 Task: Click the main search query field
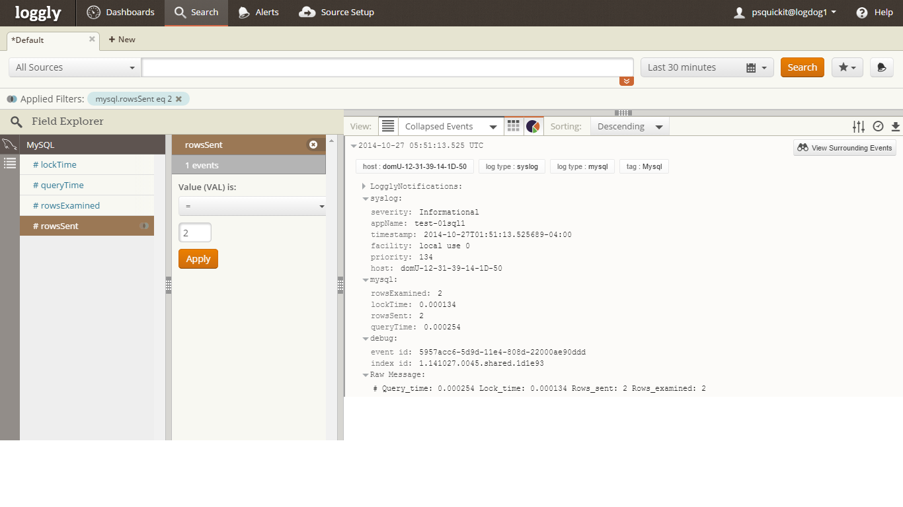pos(387,67)
